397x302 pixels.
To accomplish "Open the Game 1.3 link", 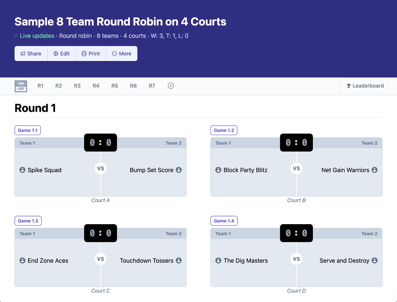I will [28, 221].
